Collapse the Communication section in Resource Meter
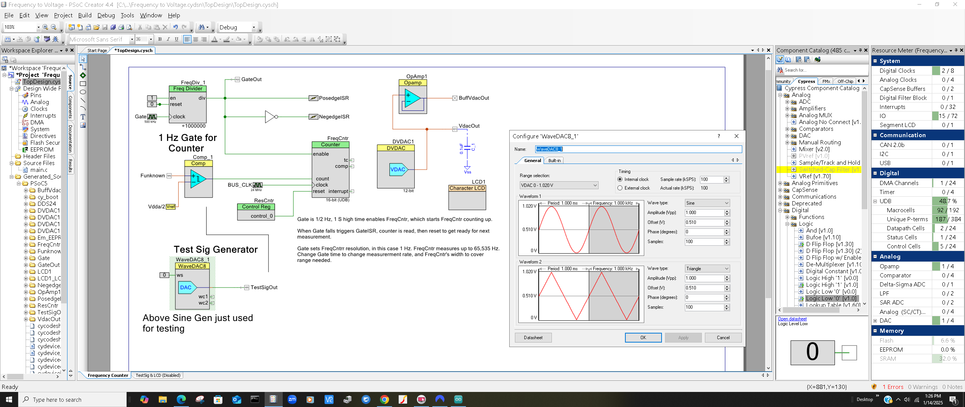 (x=875, y=135)
